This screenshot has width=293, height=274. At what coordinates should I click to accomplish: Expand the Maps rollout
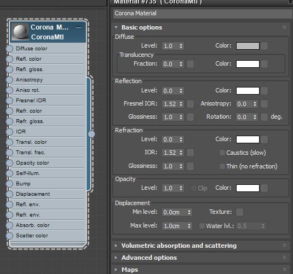click(x=116, y=270)
